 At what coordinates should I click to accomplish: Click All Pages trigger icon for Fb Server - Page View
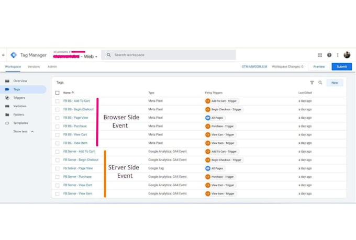pyautogui.click(x=208, y=168)
